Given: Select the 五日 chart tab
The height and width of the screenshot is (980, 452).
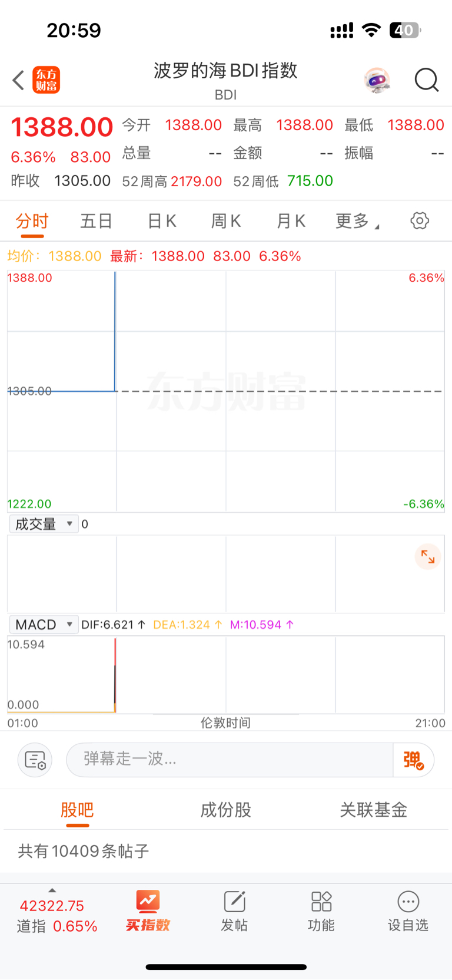Looking at the screenshot, I should pyautogui.click(x=97, y=221).
